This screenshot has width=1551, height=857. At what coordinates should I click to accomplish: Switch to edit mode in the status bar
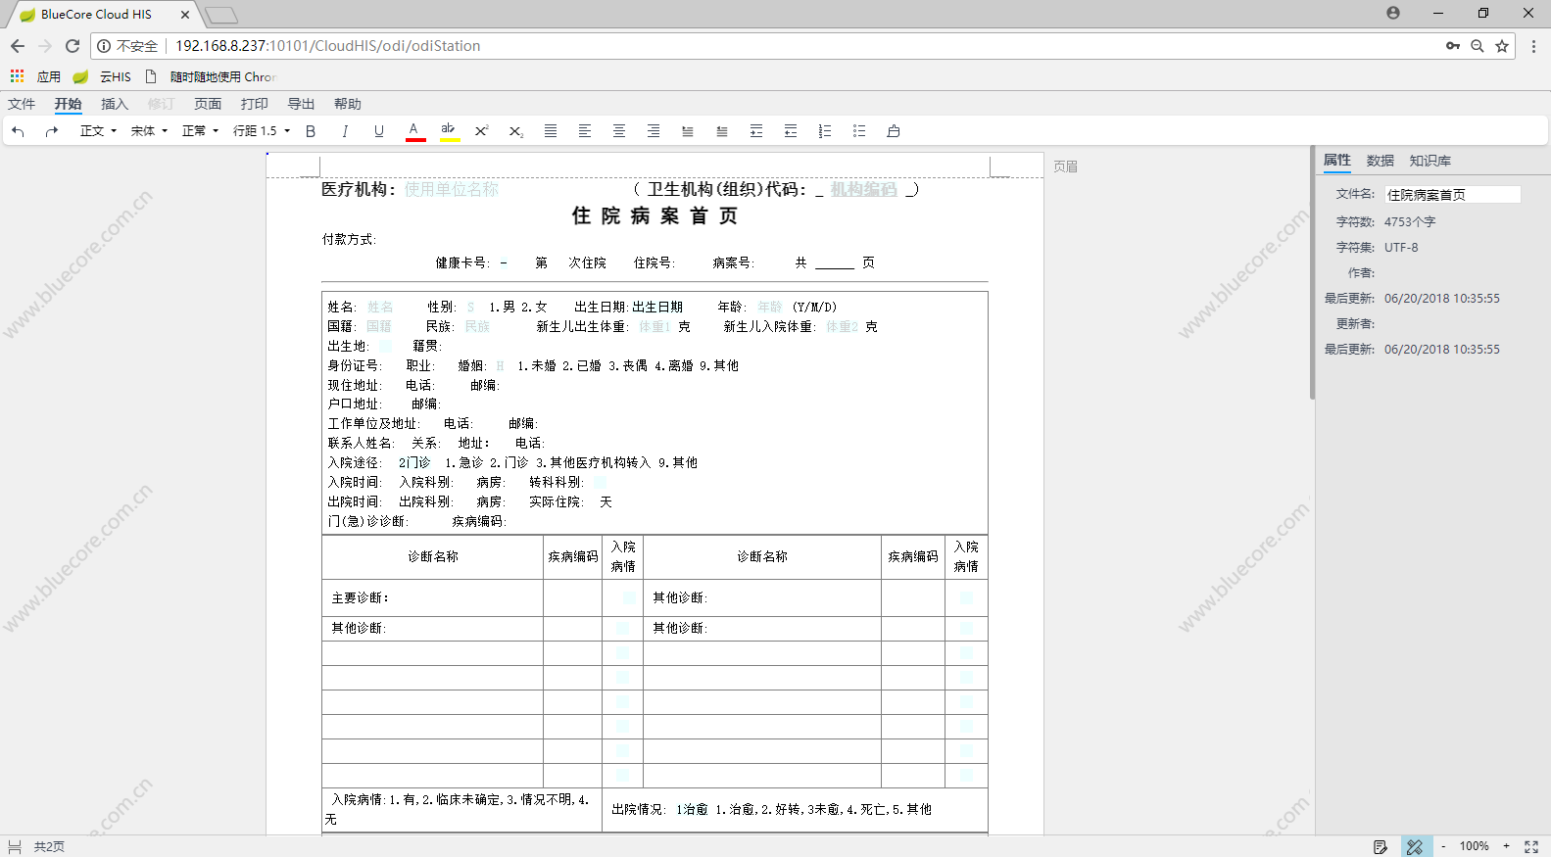point(1381,847)
